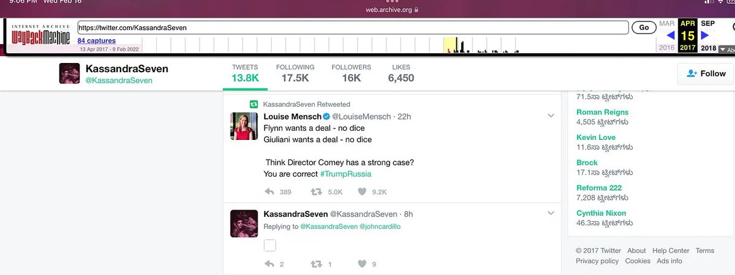
Task: Open KassandraSeven avatar beside reply tweet
Action: tap(244, 223)
